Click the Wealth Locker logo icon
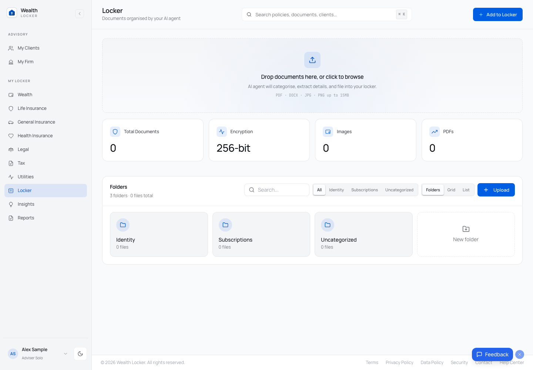 pos(12,13)
